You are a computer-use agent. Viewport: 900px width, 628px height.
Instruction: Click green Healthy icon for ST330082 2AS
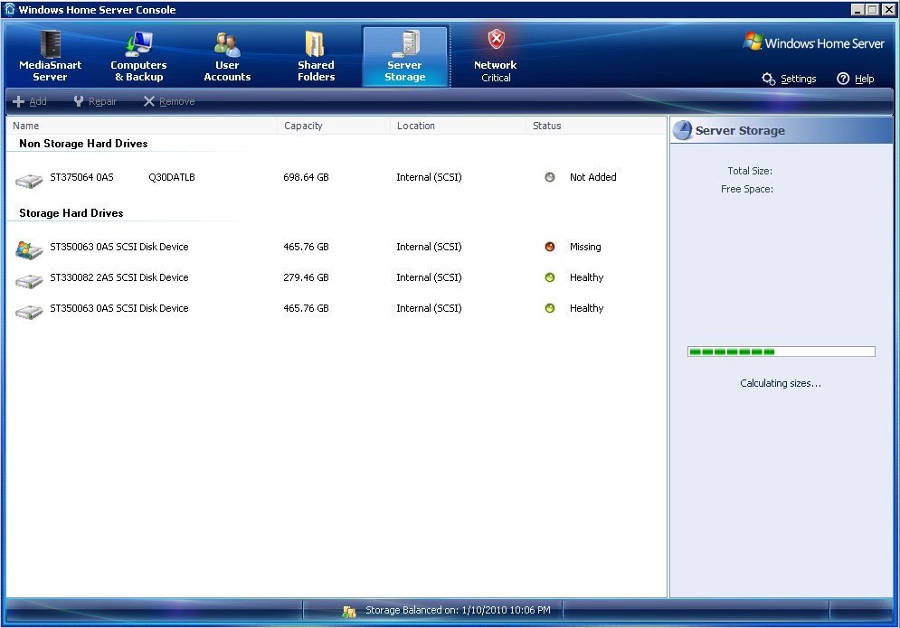tap(550, 277)
